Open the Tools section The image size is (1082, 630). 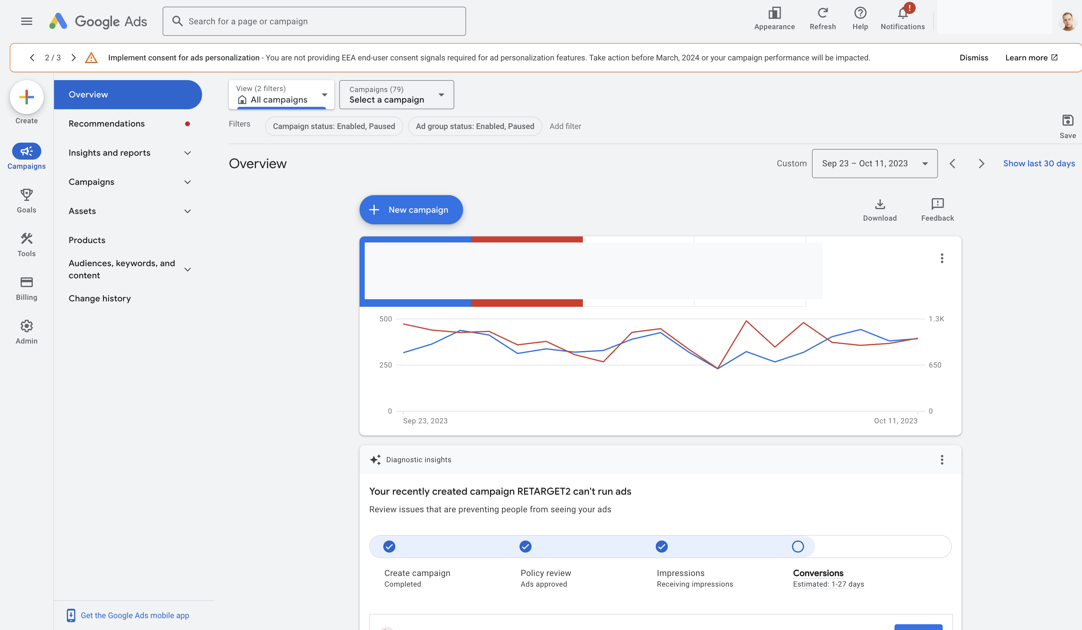[26, 243]
